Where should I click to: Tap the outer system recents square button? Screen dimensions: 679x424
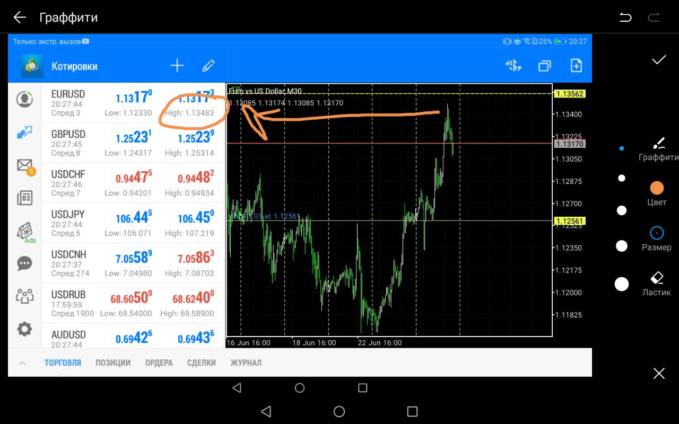(412, 411)
